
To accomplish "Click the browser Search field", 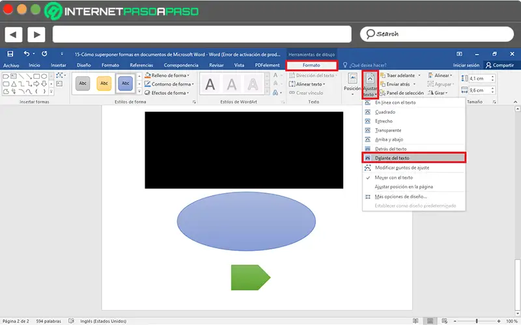I will tap(436, 34).
